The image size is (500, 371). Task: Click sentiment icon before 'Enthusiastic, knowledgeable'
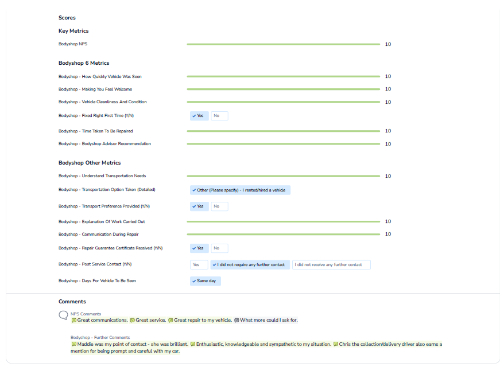click(193, 345)
